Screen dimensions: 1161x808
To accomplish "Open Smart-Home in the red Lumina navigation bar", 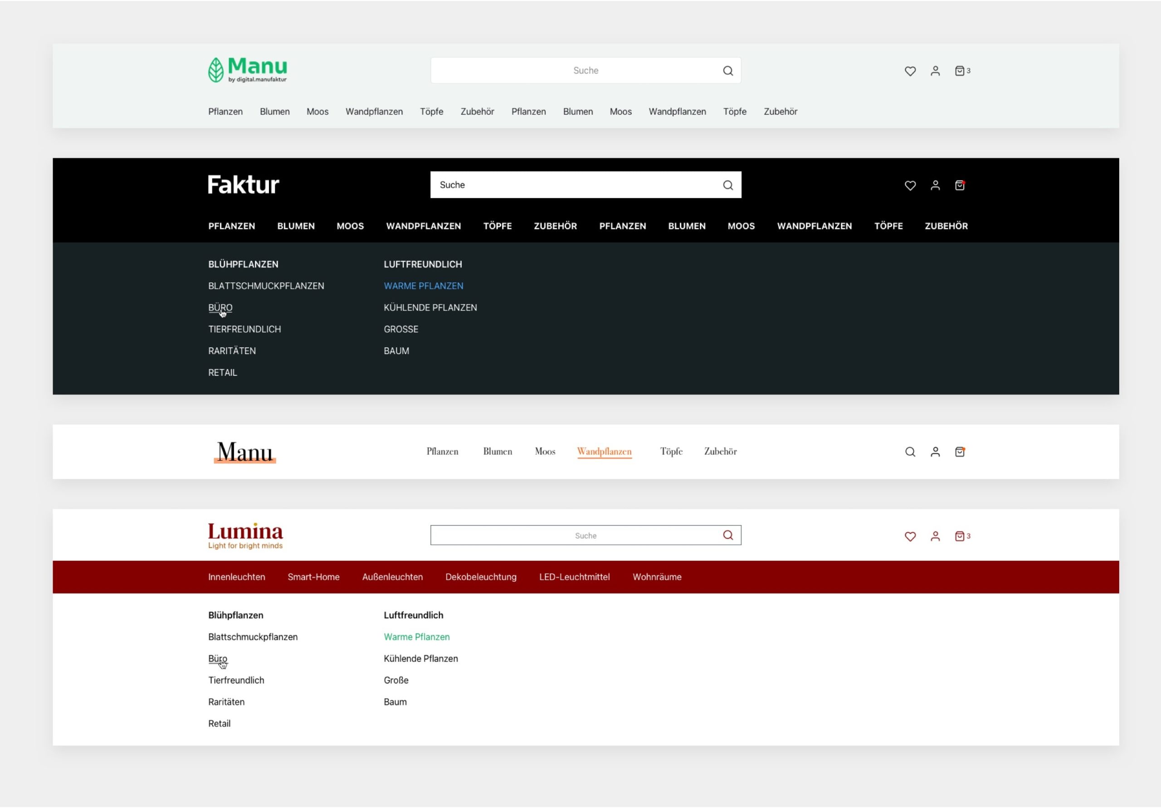I will [x=313, y=577].
